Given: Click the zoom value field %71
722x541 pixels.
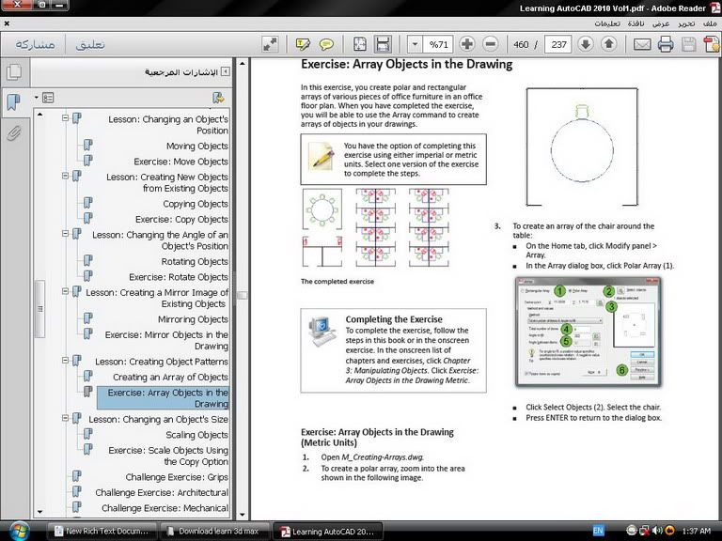Looking at the screenshot, I should point(438,44).
